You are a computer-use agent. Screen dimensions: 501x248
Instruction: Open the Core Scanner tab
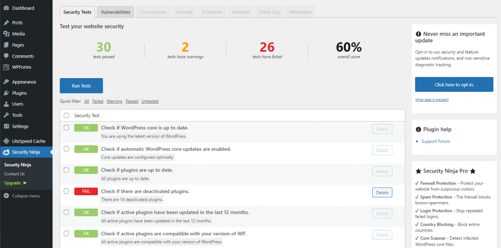click(153, 12)
